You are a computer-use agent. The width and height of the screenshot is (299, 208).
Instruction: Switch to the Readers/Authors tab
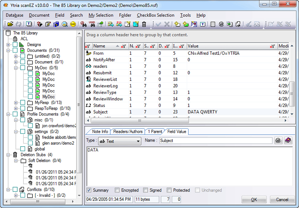pyautogui.click(x=128, y=132)
